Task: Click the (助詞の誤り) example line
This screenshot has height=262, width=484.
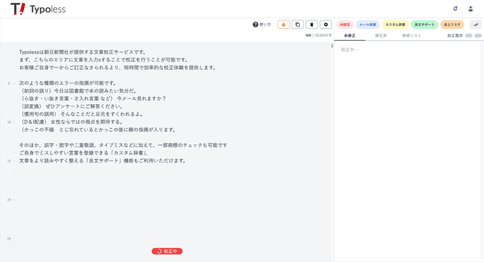Action: coord(78,91)
